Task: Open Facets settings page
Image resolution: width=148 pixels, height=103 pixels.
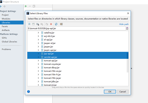Action: 5,26
